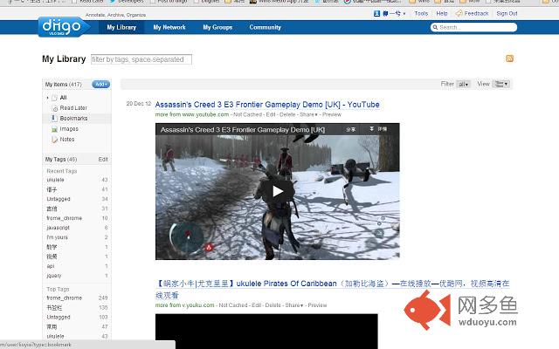Click the Feedback speech icon
This screenshot has width=559, height=349.
(x=459, y=14)
